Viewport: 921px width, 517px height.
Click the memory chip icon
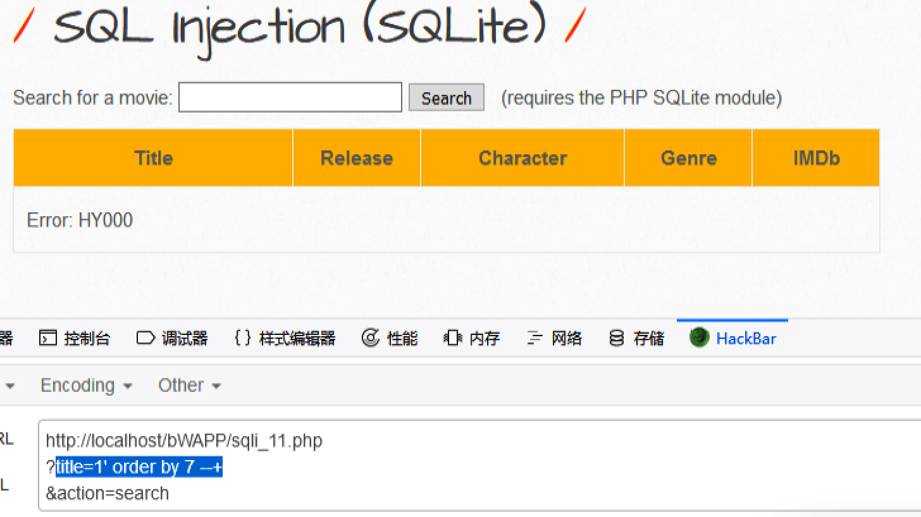pyautogui.click(x=453, y=339)
